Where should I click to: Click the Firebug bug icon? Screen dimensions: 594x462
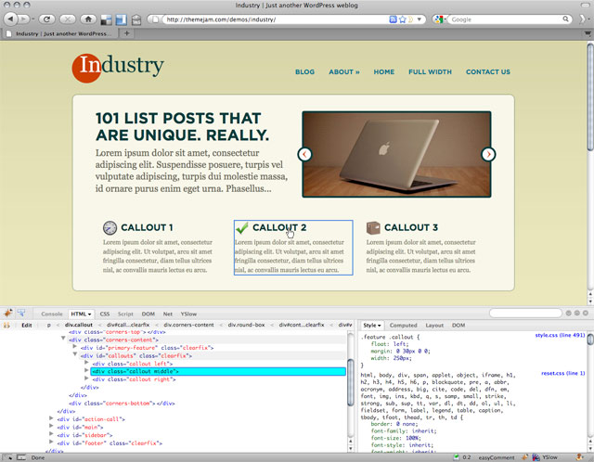pyautogui.click(x=8, y=314)
